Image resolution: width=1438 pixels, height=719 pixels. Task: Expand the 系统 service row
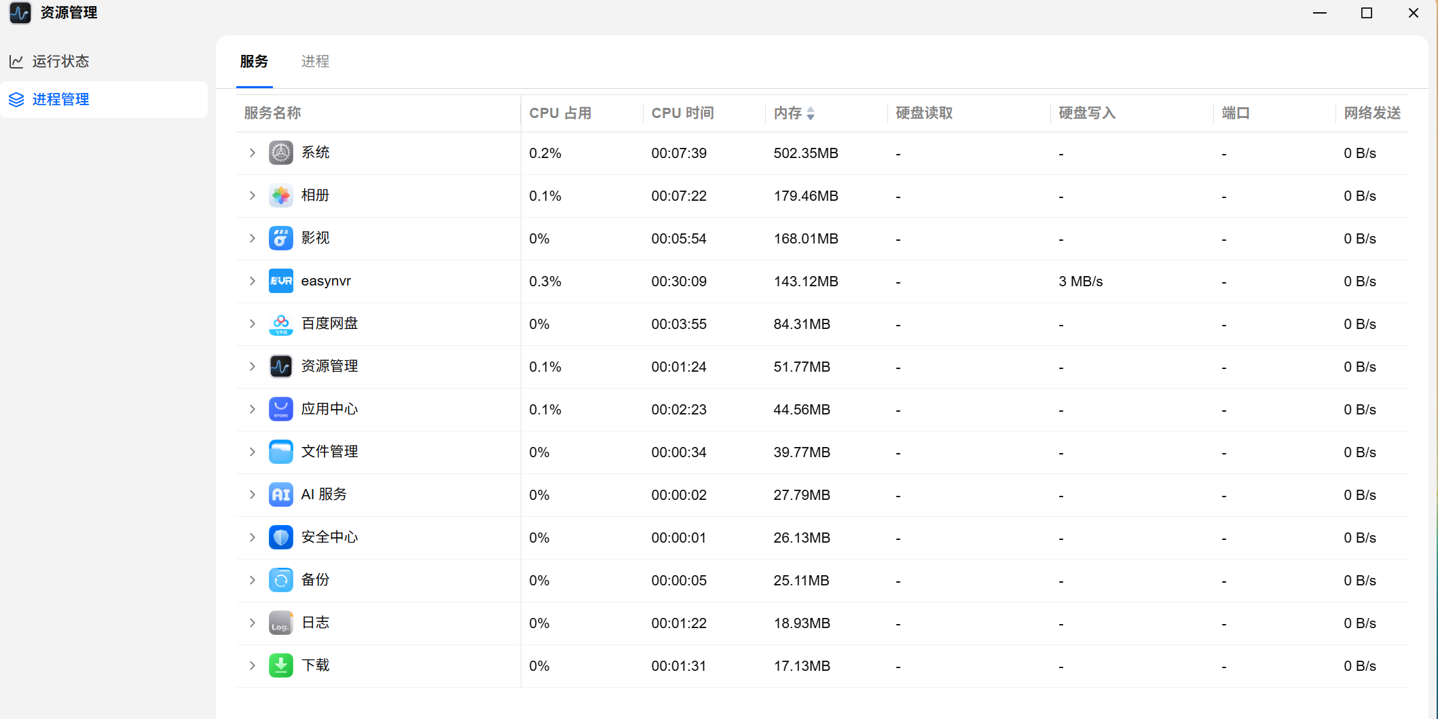(252, 153)
